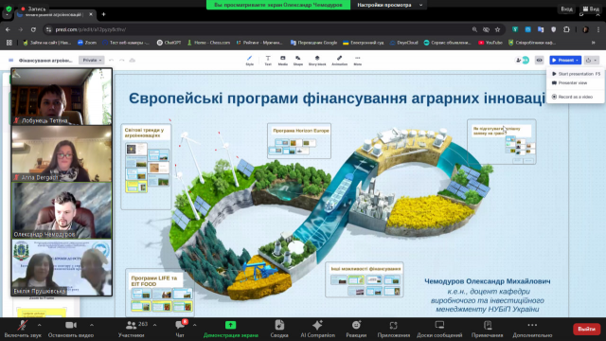
Task: Click the blue Present button
Action: coord(565,61)
